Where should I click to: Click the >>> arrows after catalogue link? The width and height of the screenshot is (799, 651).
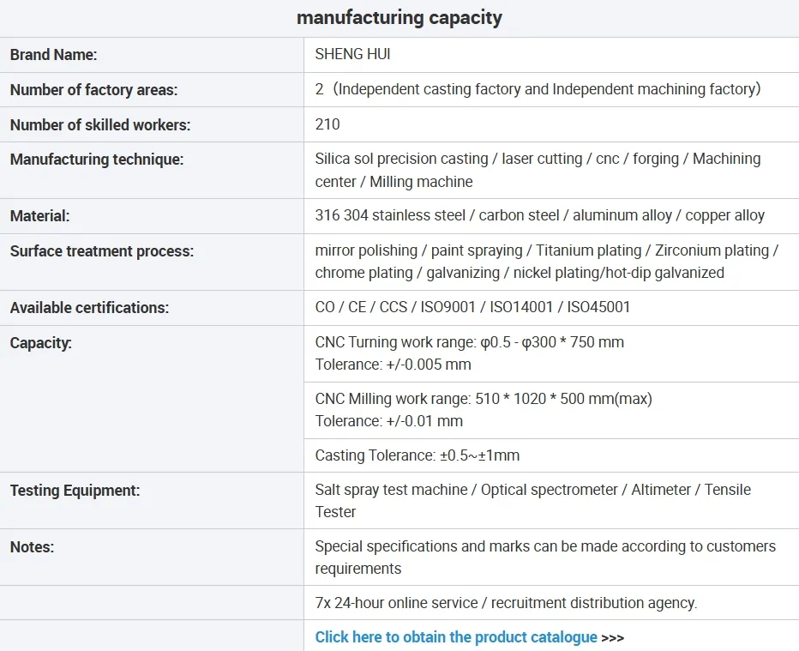(x=613, y=638)
